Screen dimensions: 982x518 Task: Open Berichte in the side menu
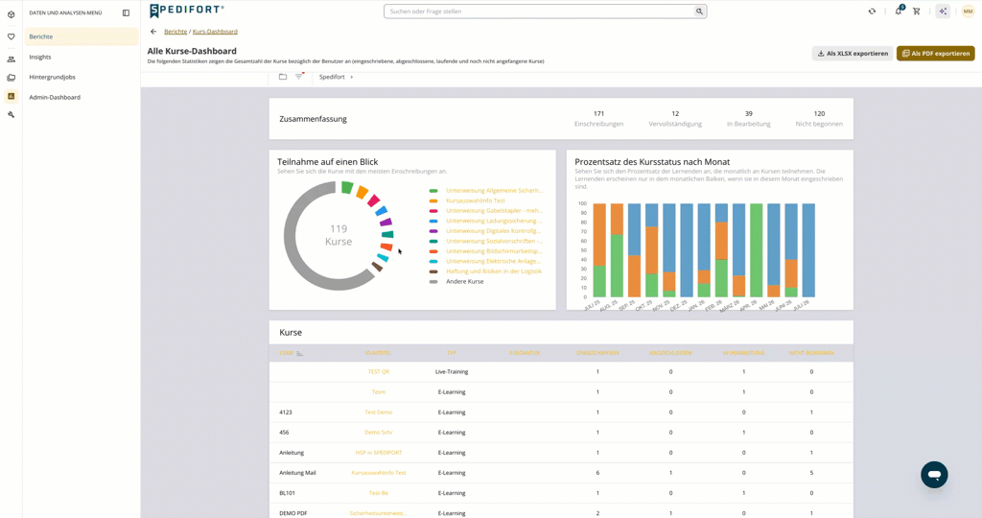tap(82, 36)
